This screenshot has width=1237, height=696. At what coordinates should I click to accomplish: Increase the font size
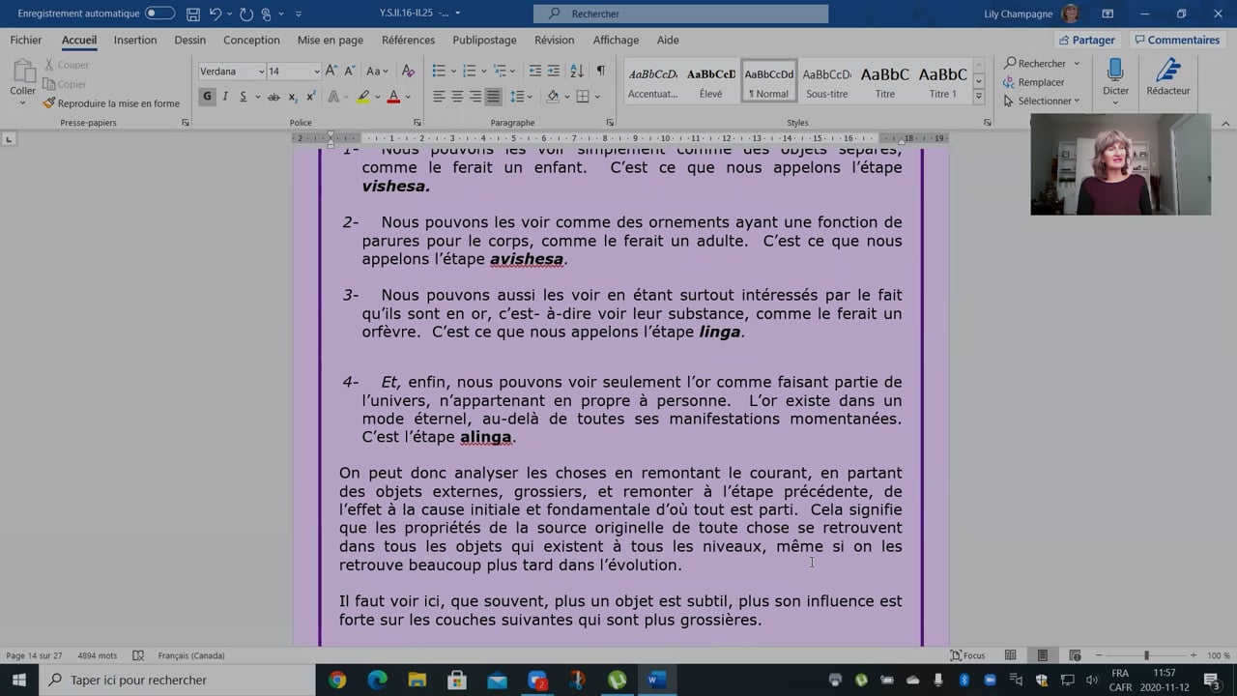coord(331,71)
